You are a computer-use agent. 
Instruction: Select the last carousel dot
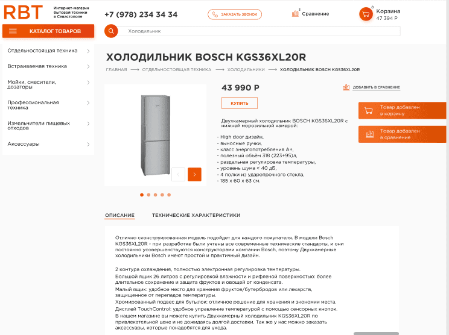click(x=169, y=195)
